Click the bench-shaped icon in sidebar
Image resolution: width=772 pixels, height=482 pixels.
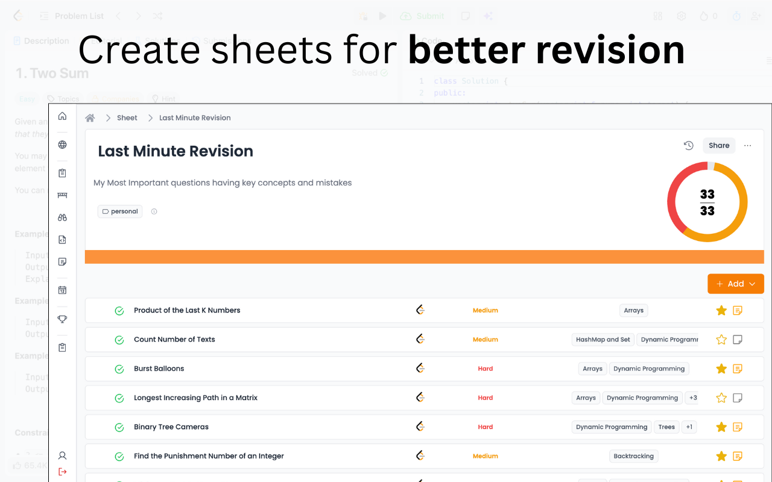62,195
